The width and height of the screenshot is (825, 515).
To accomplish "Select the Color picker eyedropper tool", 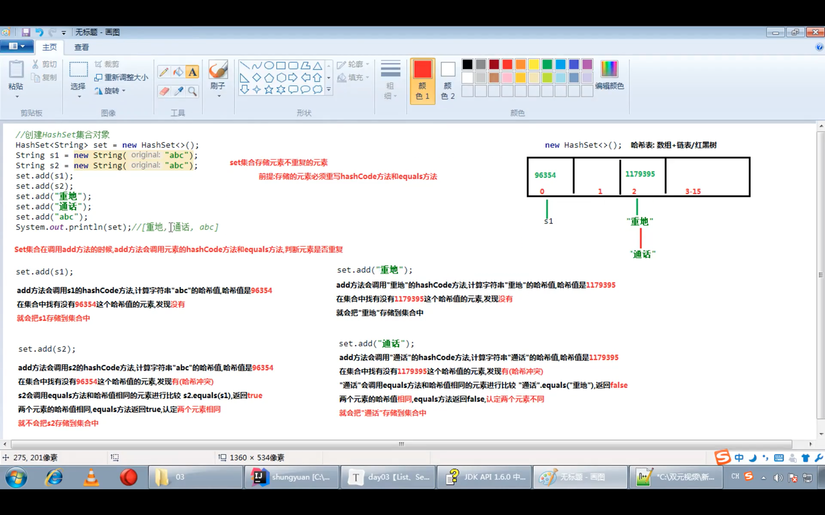I will point(178,91).
